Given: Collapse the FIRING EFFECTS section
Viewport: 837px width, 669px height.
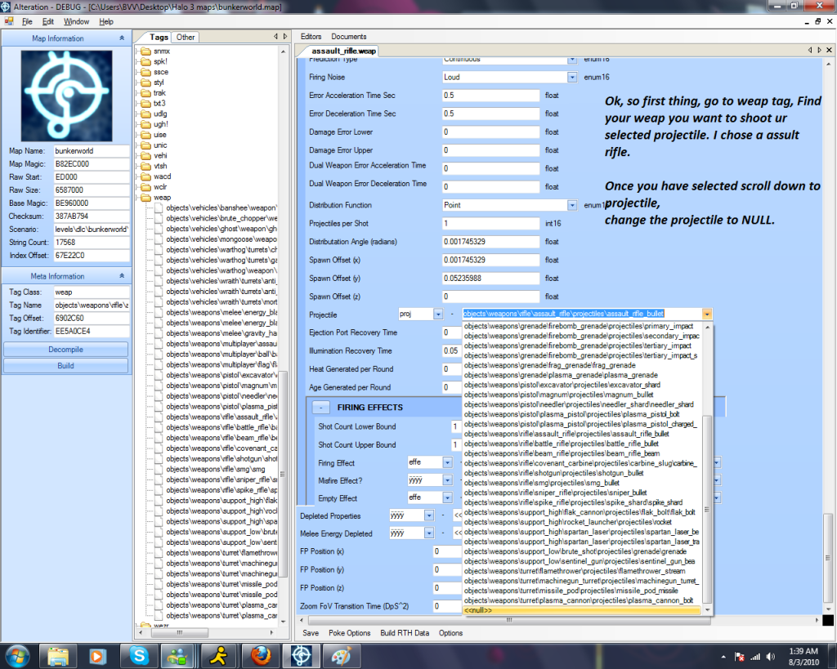Looking at the screenshot, I should (x=320, y=408).
